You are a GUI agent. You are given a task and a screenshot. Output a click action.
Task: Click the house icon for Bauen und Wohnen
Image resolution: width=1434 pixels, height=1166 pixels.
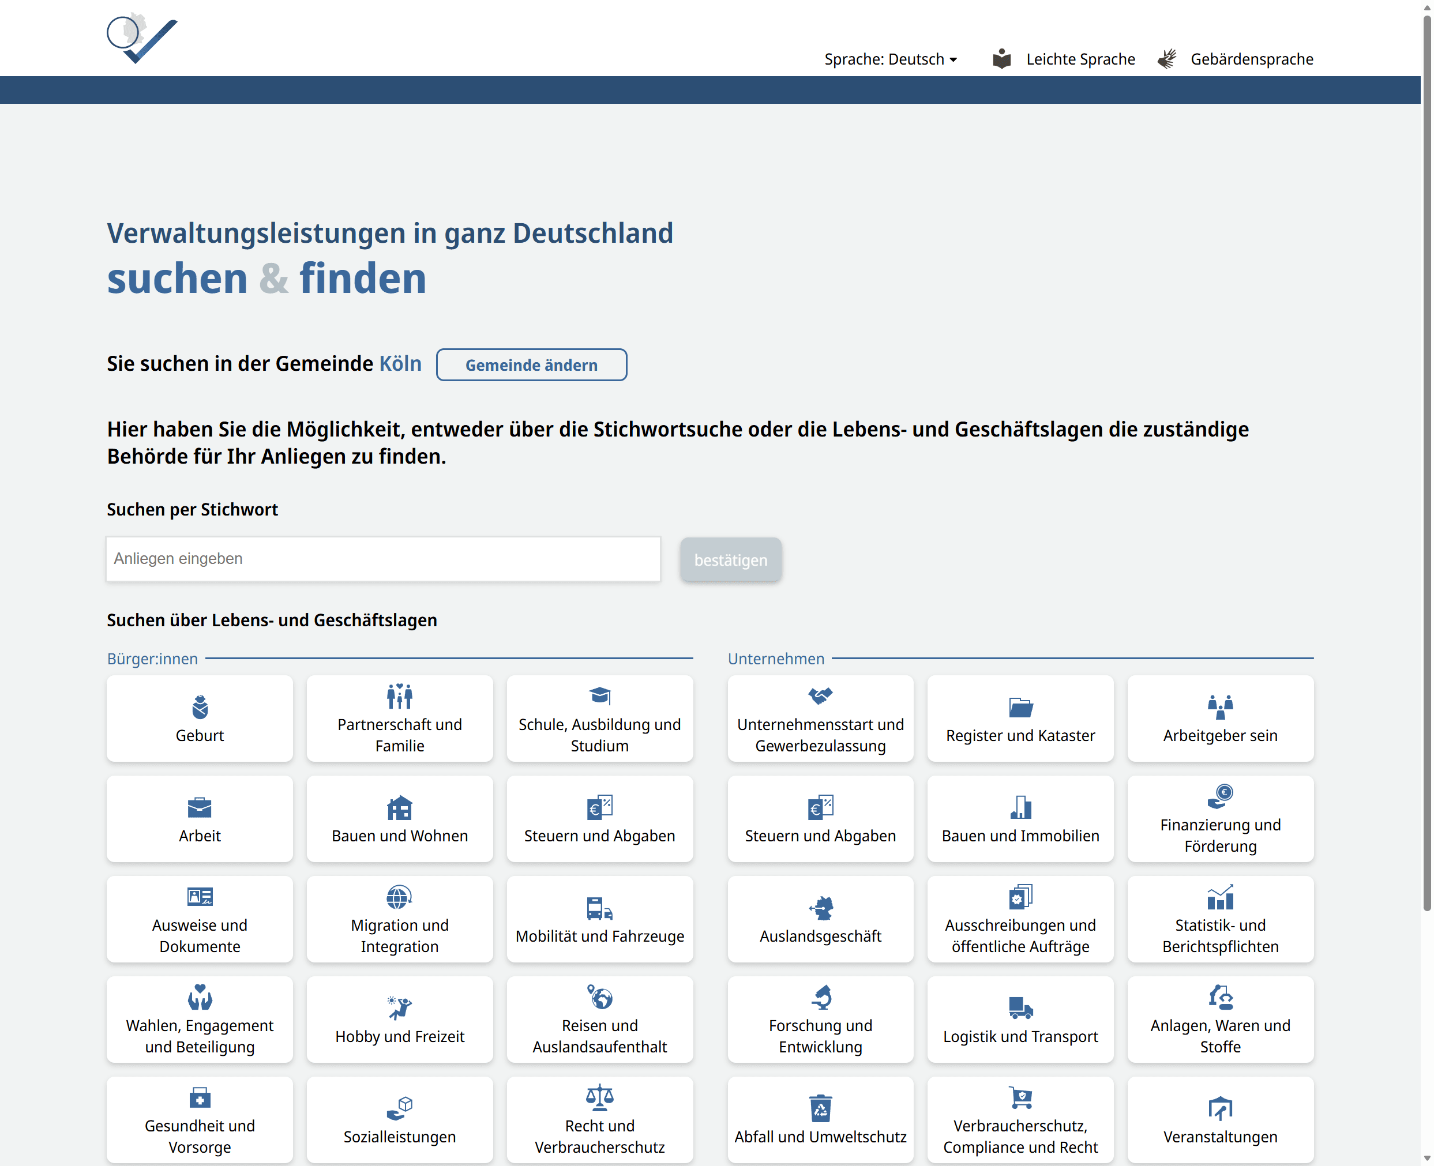[x=399, y=807]
